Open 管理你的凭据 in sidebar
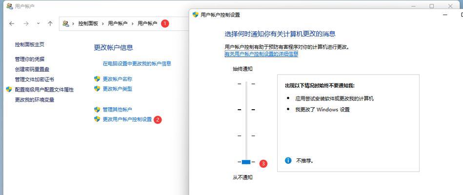 (x=30, y=59)
